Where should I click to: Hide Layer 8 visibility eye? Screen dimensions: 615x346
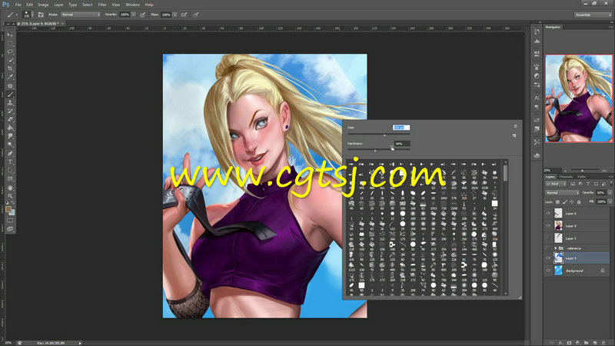[548, 226]
